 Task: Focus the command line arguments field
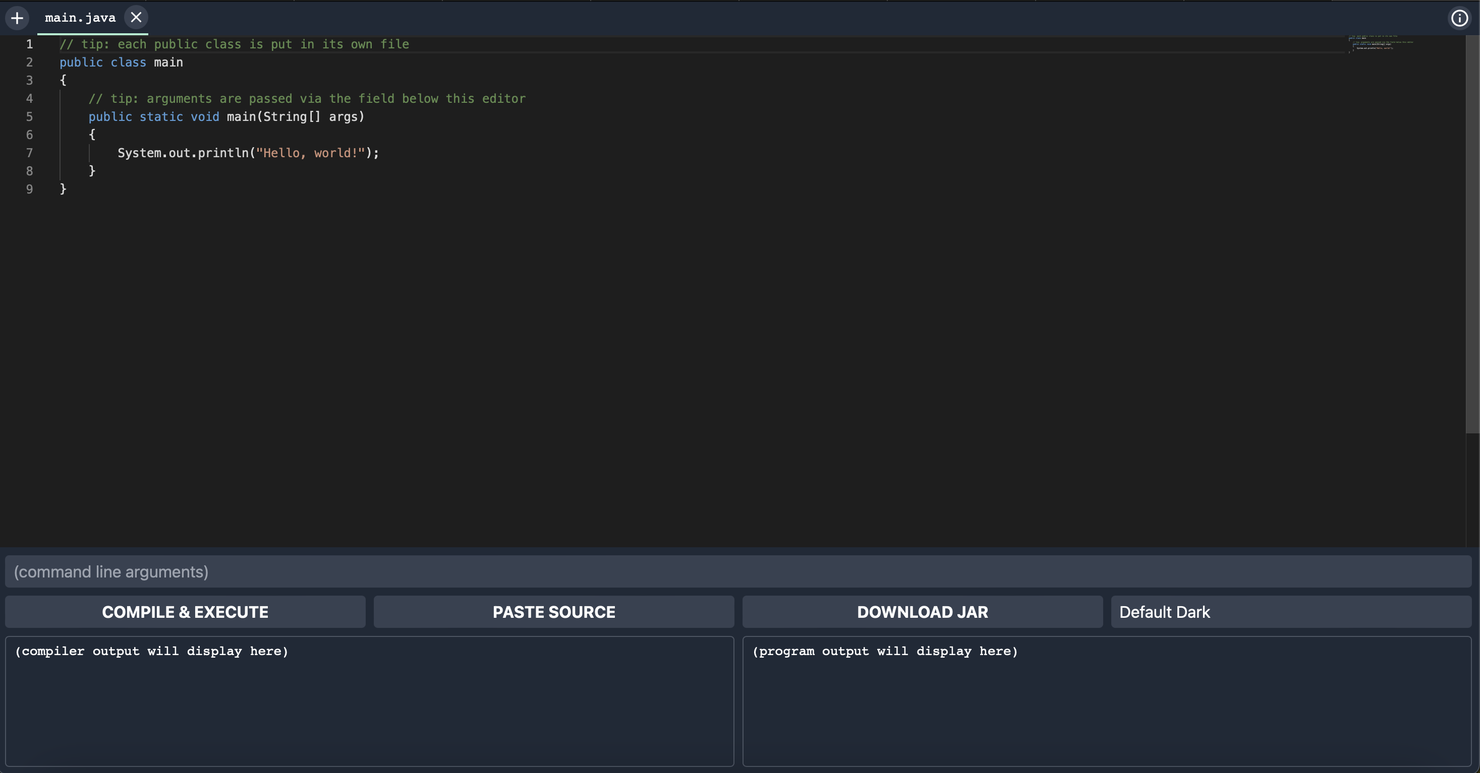[x=737, y=571]
